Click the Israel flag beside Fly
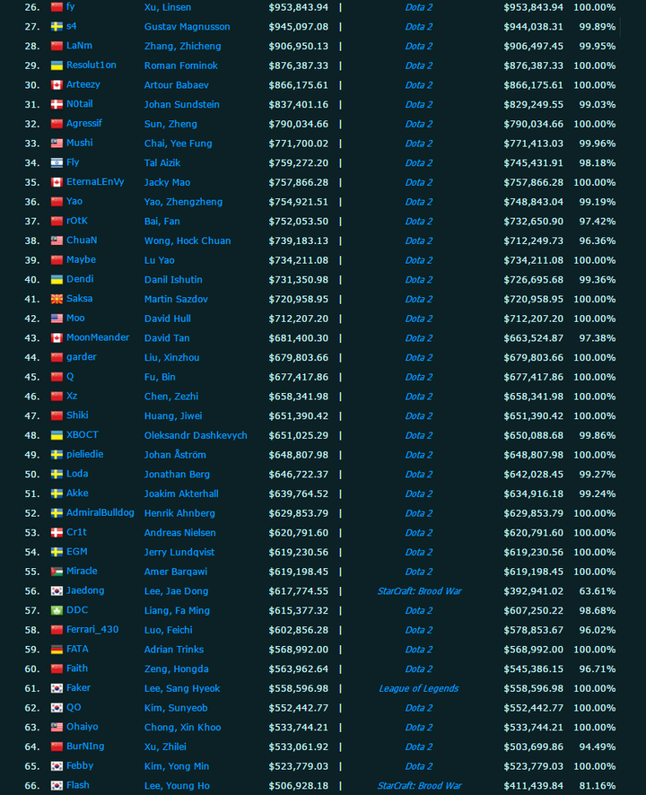This screenshot has width=646, height=795. (x=57, y=162)
